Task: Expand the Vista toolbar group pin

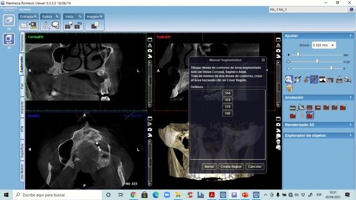Action: 80,16
